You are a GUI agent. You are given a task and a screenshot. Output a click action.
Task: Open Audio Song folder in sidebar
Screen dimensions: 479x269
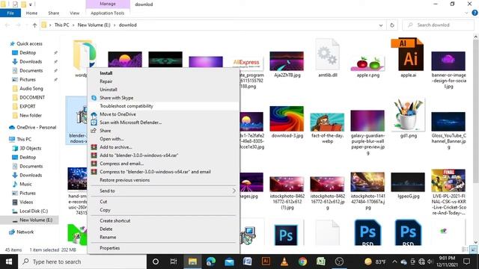pyautogui.click(x=31, y=89)
